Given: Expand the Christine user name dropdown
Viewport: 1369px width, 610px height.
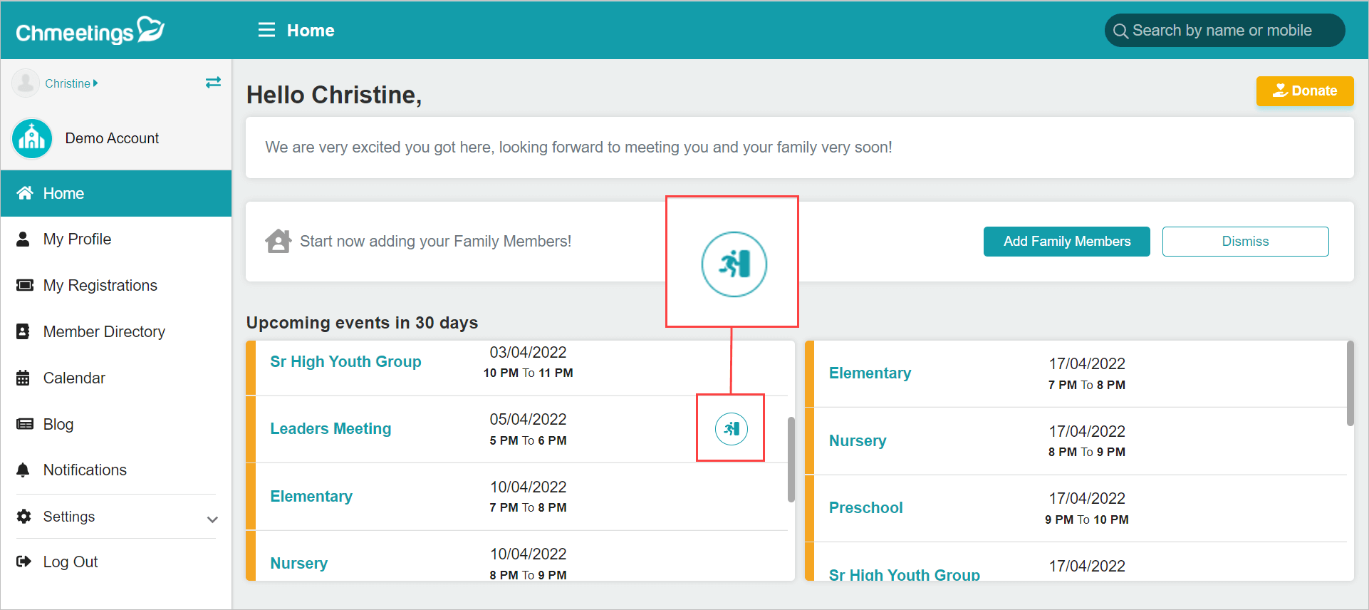Looking at the screenshot, I should (x=71, y=83).
